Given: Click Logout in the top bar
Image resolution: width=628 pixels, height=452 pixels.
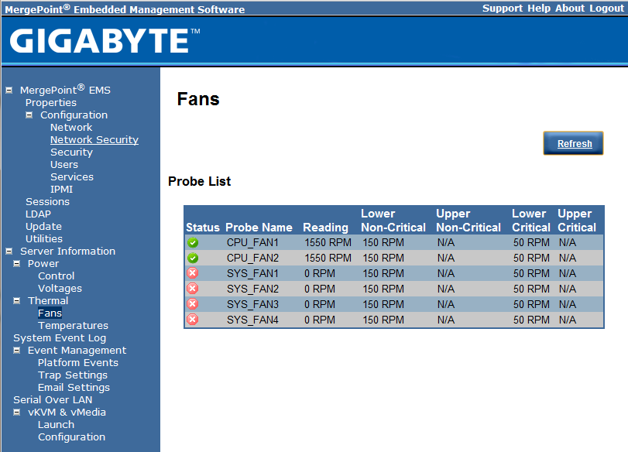Looking at the screenshot, I should tap(606, 9).
